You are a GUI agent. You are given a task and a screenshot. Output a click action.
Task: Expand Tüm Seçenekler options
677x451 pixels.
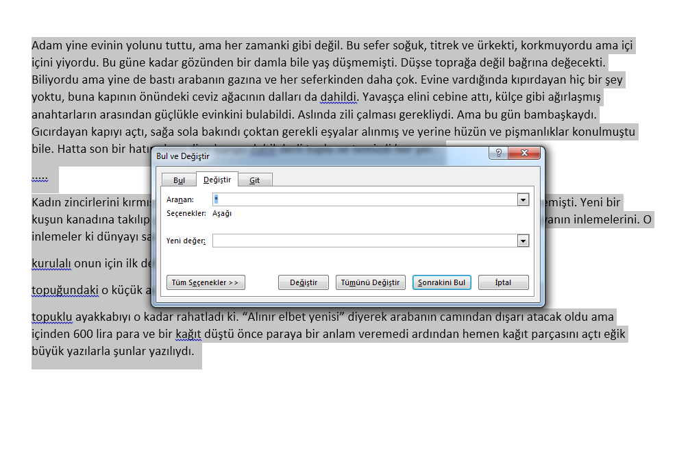coord(206,282)
